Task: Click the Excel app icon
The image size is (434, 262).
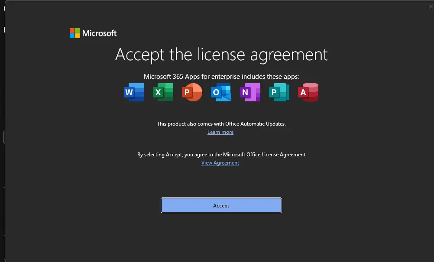Action: click(163, 92)
